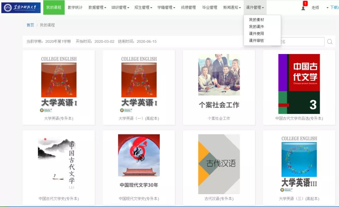This screenshot has width=339, height=207.
Task: Choose 我的素材 from the dropdown
Action: pyautogui.click(x=256, y=20)
